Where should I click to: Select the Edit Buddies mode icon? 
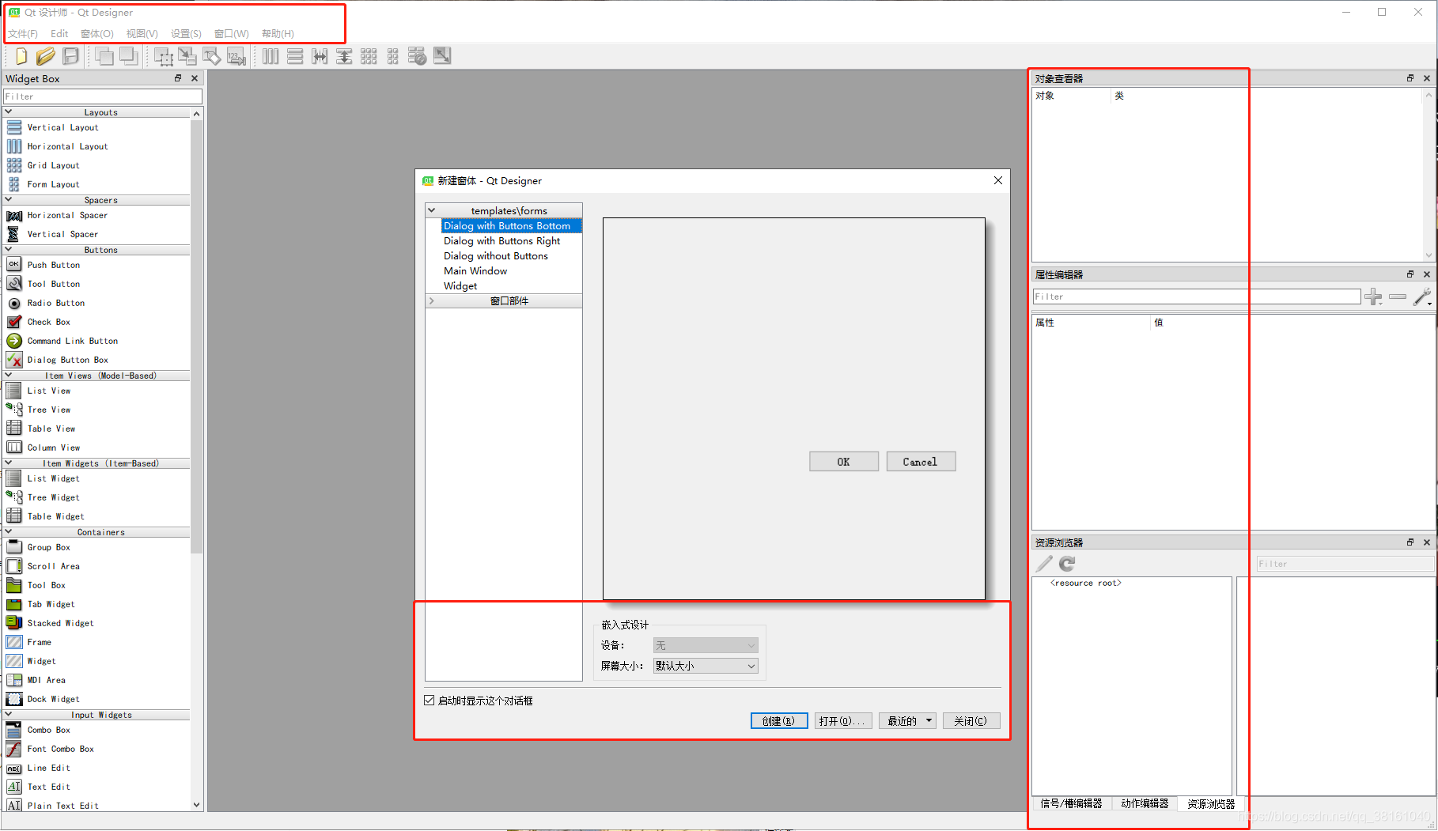(212, 56)
